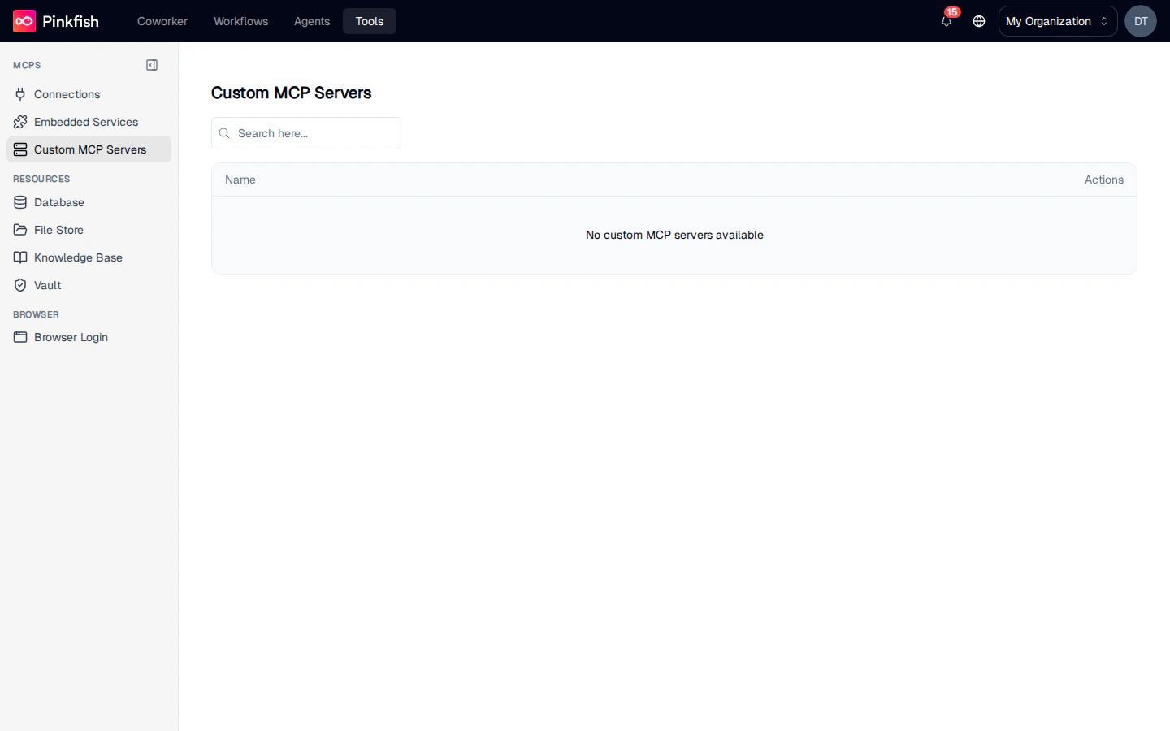1170x731 pixels.
Task: Click the Pinkfish brand name
Action: pyautogui.click(x=71, y=21)
